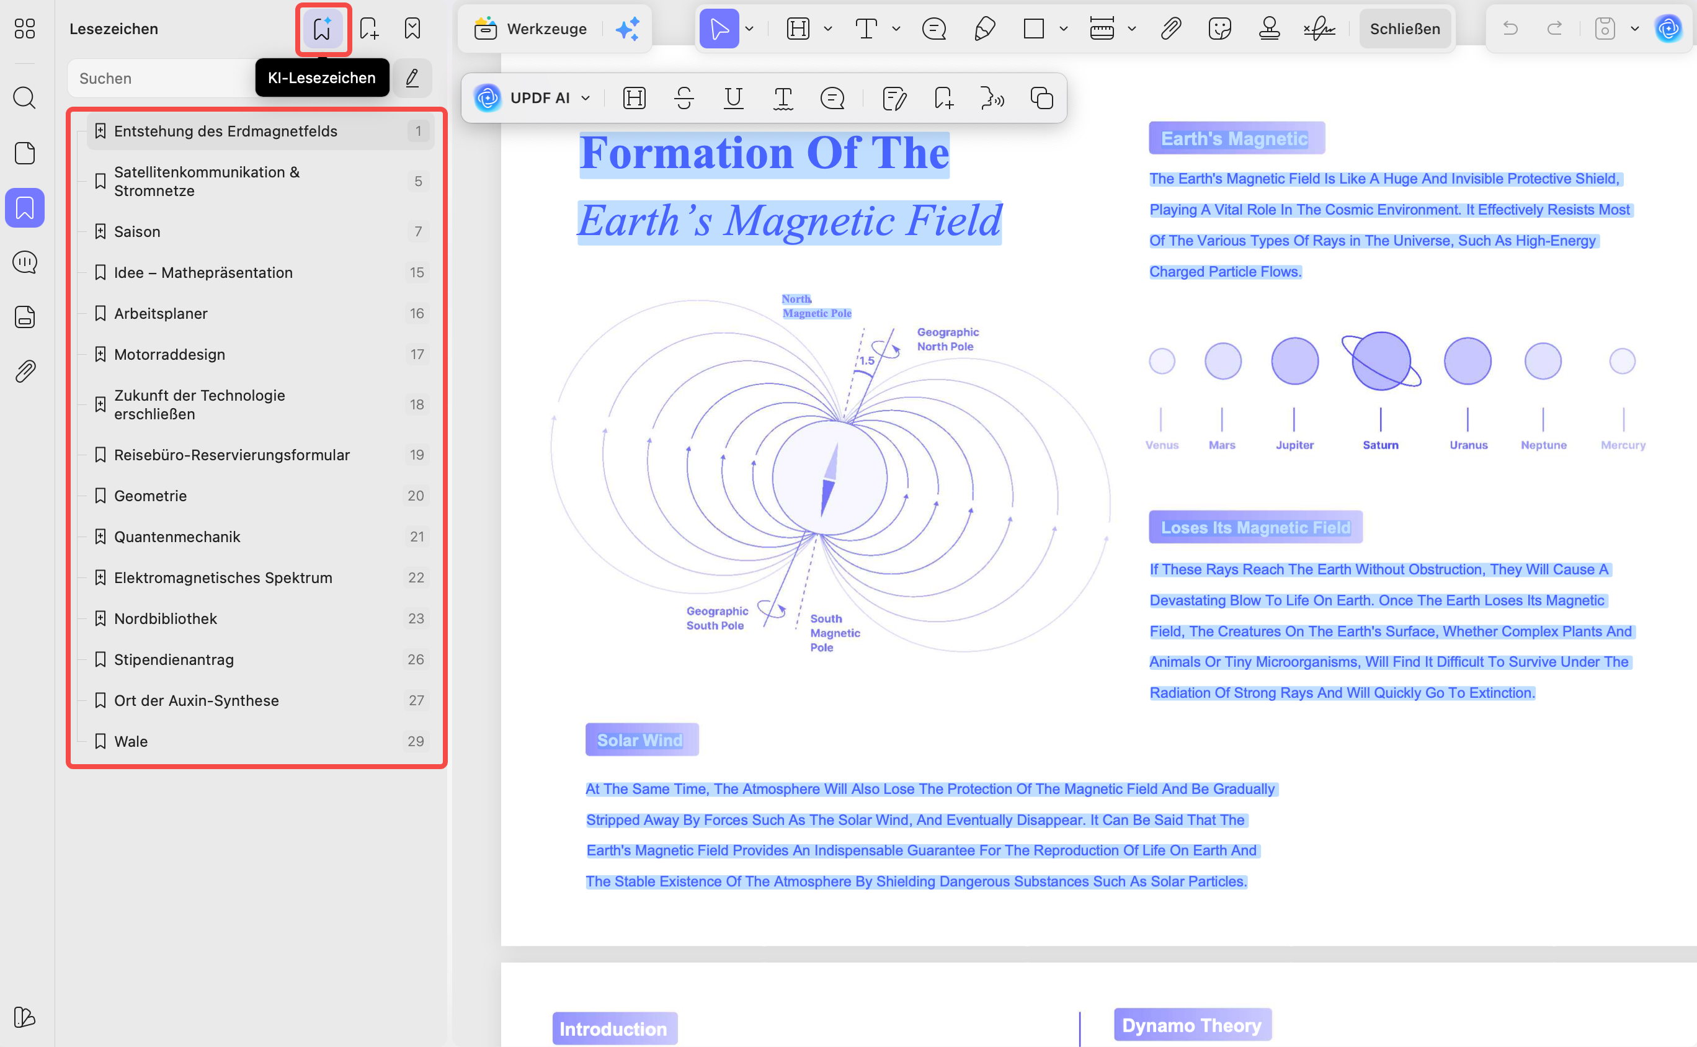Open the Nordbibliothek bookmark entry
The width and height of the screenshot is (1697, 1047).
coord(166,618)
